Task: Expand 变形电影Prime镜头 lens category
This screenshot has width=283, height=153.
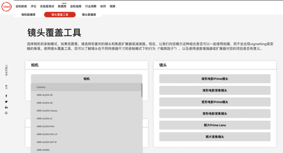Action: click(215, 102)
